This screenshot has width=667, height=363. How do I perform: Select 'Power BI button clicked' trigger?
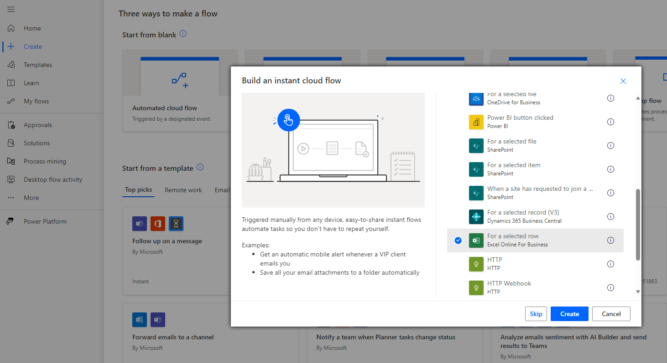(535, 122)
